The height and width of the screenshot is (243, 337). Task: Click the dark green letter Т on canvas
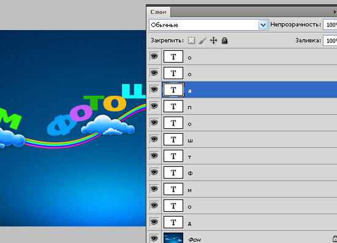(x=94, y=102)
